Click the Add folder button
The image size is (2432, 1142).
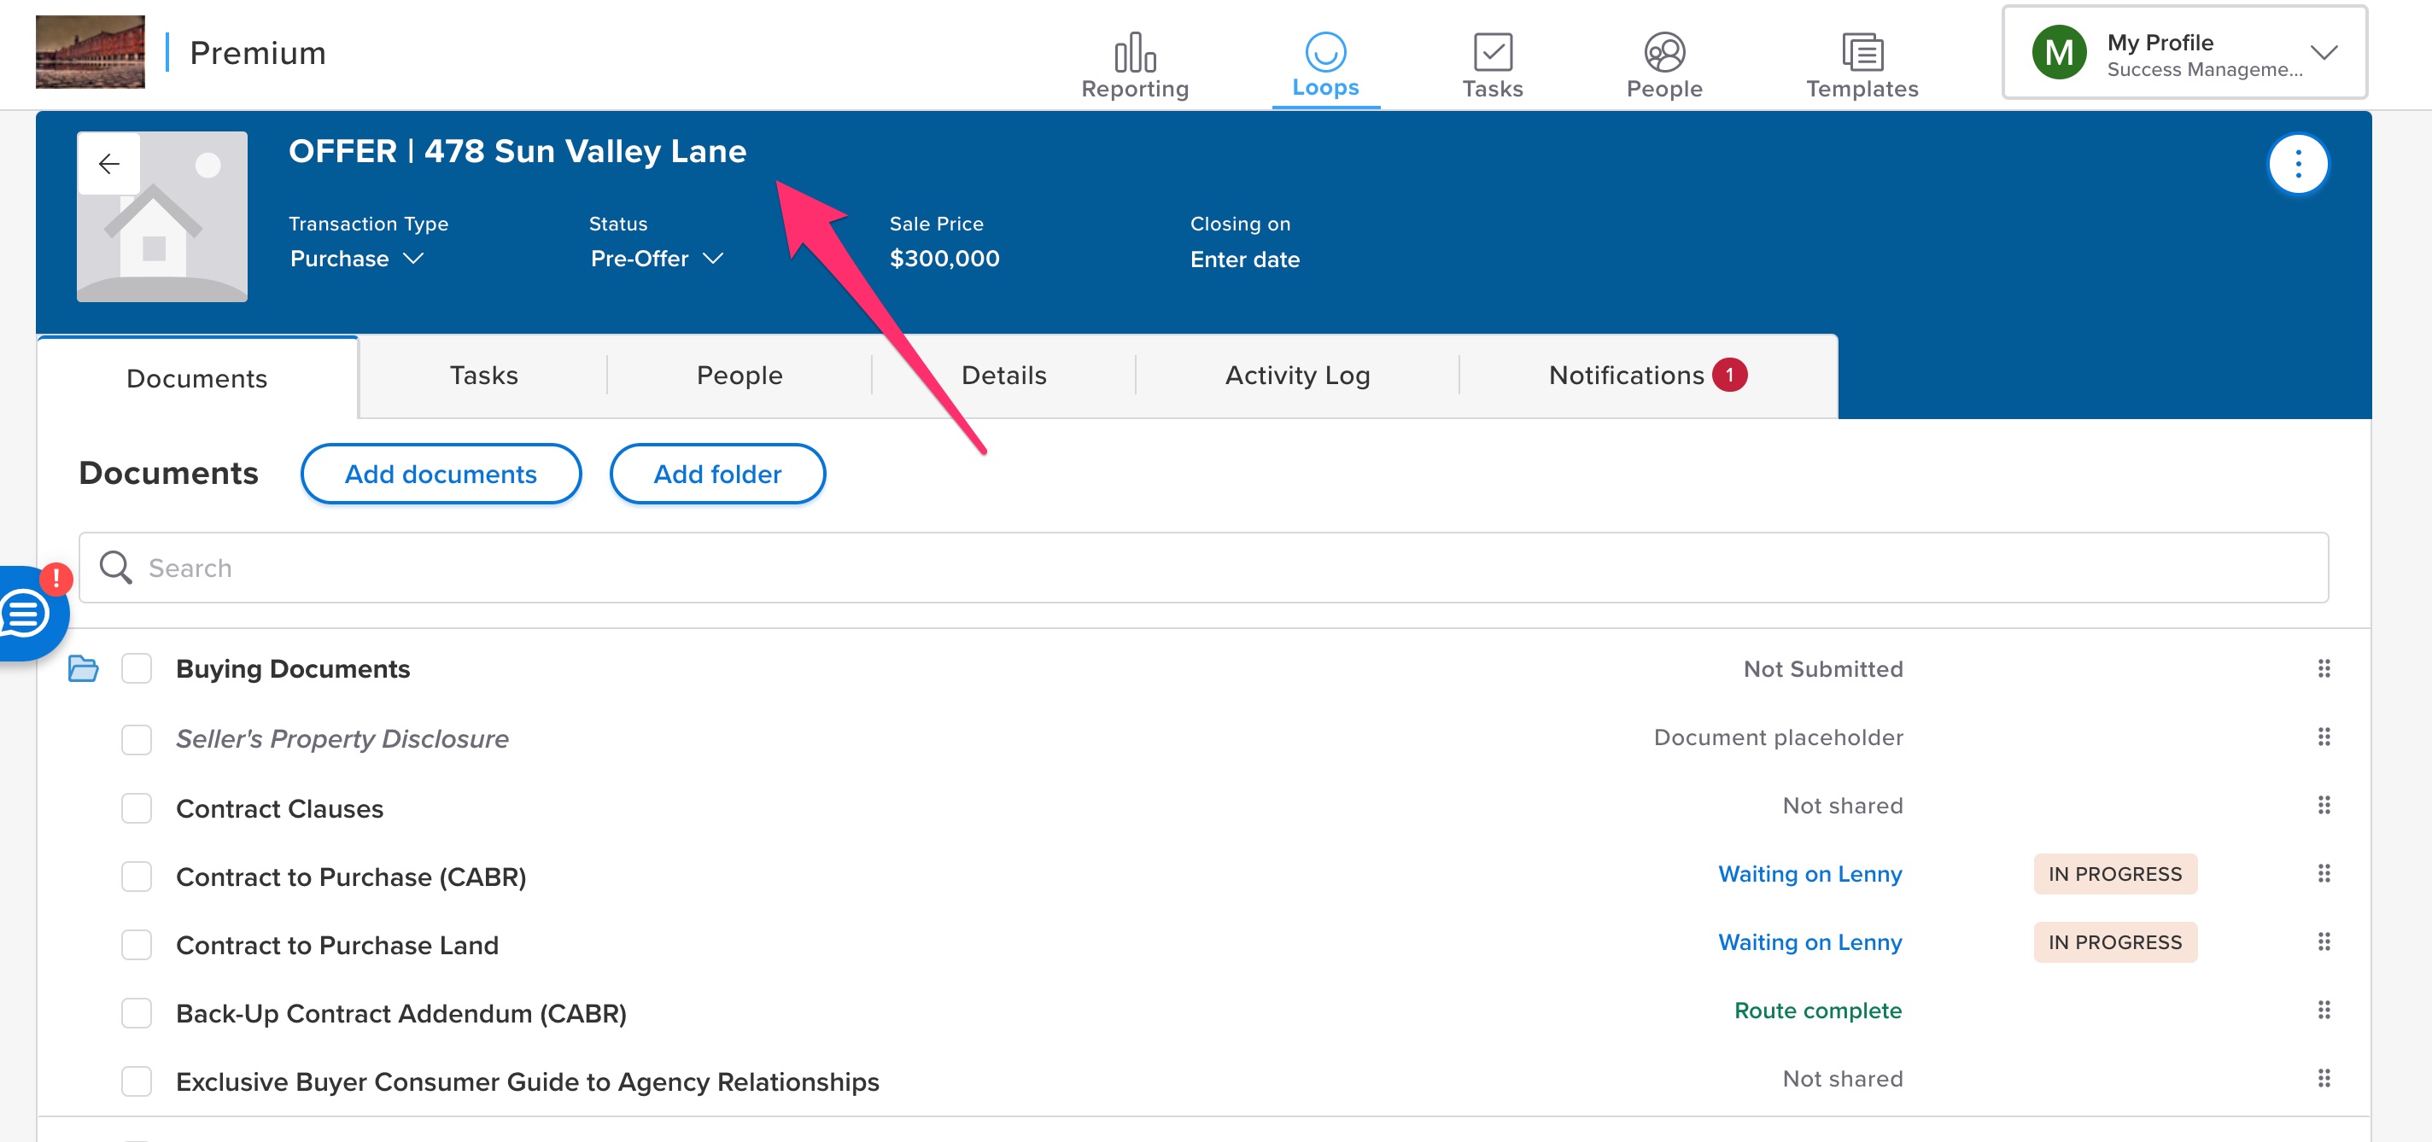click(717, 474)
